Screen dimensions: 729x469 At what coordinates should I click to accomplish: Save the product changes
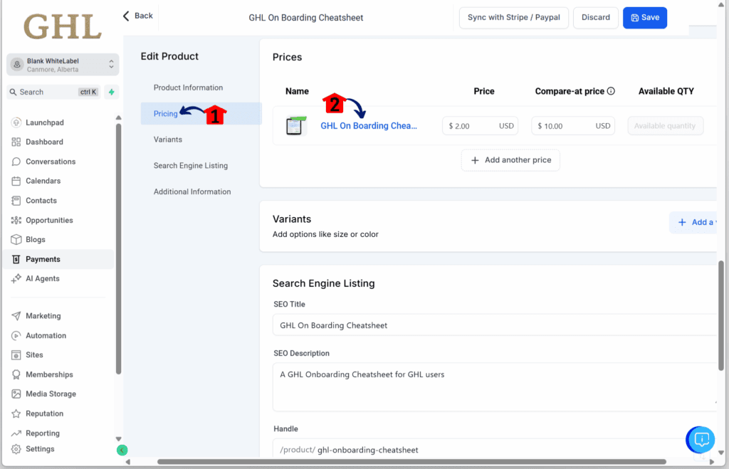point(645,18)
